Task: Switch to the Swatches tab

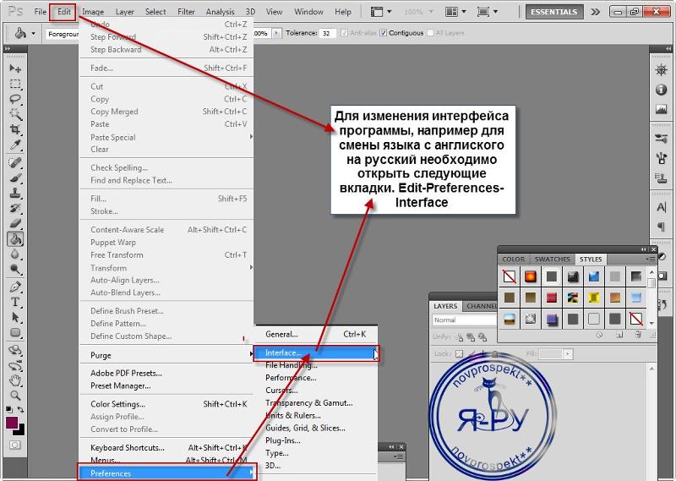Action: point(553,259)
